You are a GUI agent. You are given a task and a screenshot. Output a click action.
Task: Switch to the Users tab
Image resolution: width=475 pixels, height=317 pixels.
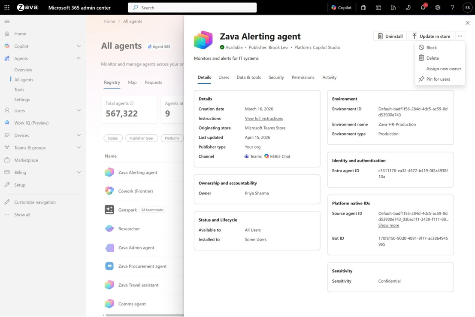tap(224, 77)
